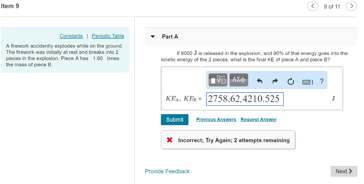This screenshot has height=184, width=364.
Task: Go to the next item arrow
Action: tap(352, 6)
